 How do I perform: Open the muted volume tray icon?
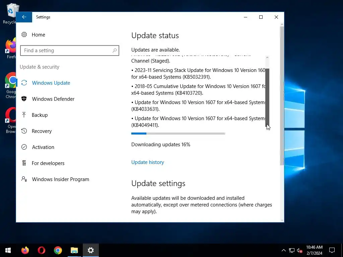(300, 250)
